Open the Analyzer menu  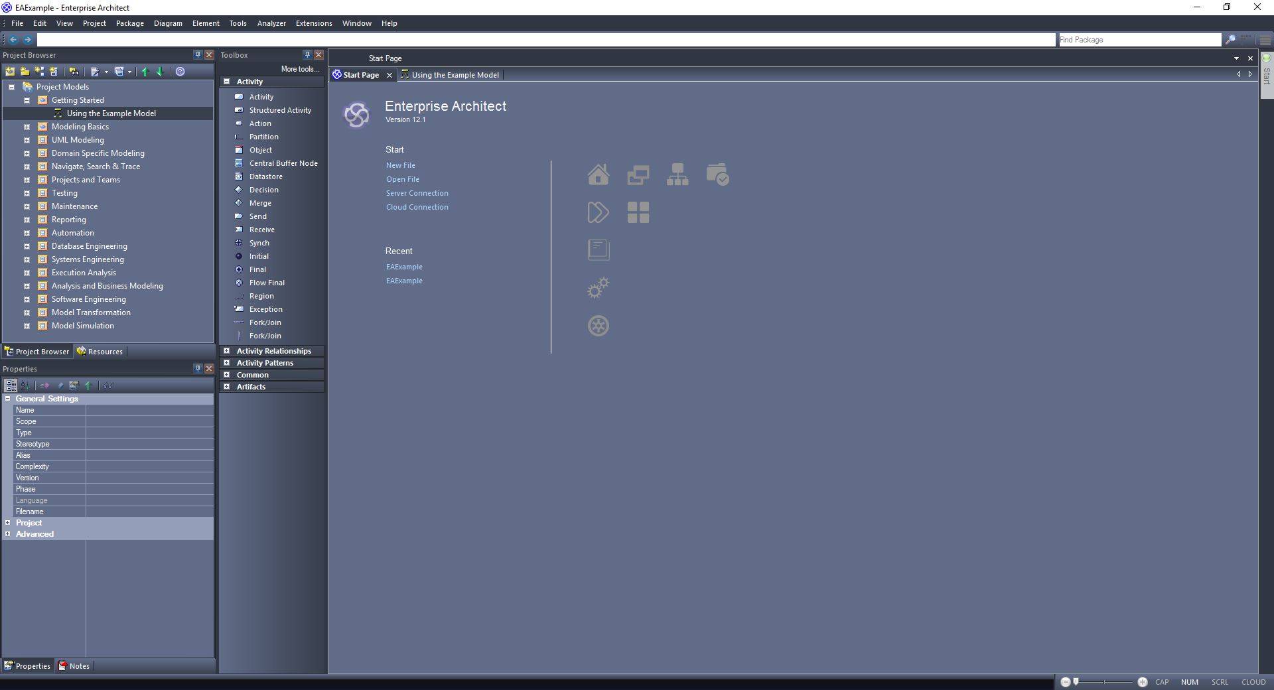pos(271,23)
